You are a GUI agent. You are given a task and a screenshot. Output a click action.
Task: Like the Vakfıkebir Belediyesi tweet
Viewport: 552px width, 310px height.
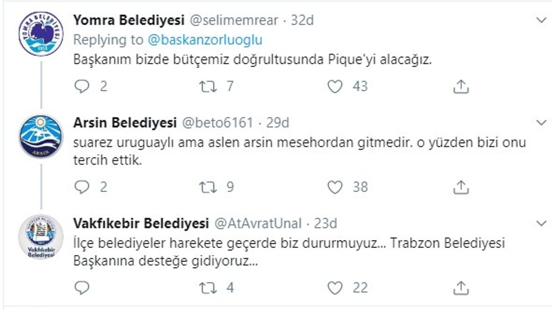pos(335,287)
